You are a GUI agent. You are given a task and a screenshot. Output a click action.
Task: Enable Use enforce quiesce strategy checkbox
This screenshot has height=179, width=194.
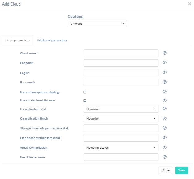click(85, 92)
